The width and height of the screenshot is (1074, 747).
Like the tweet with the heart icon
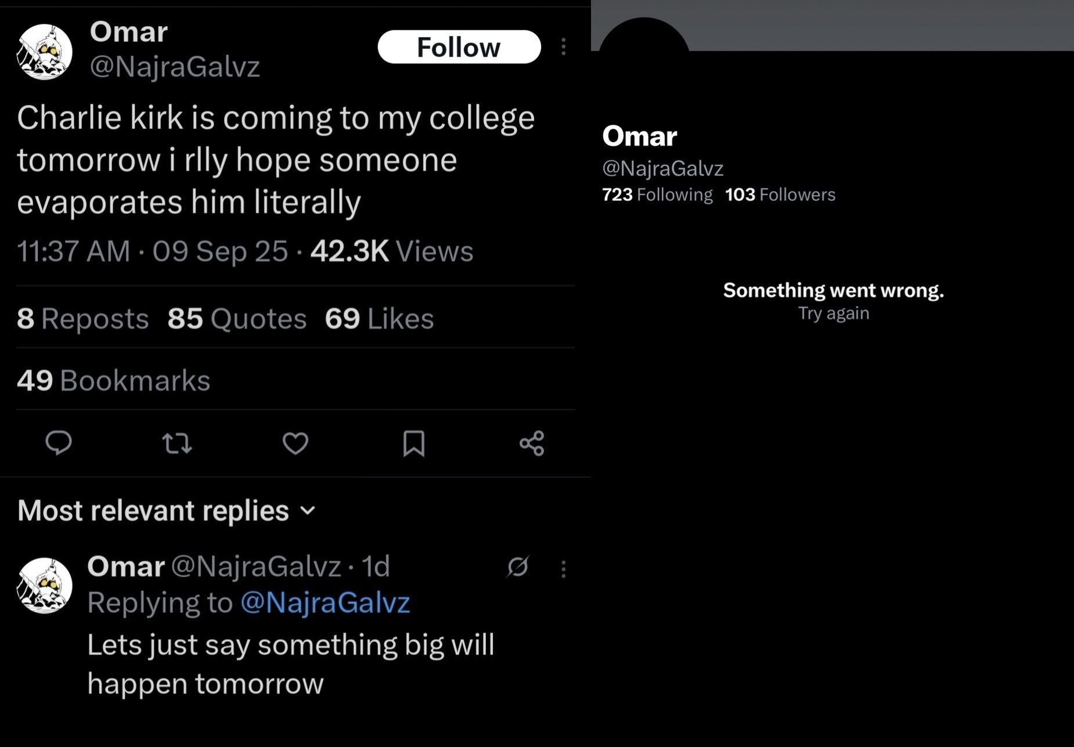295,444
